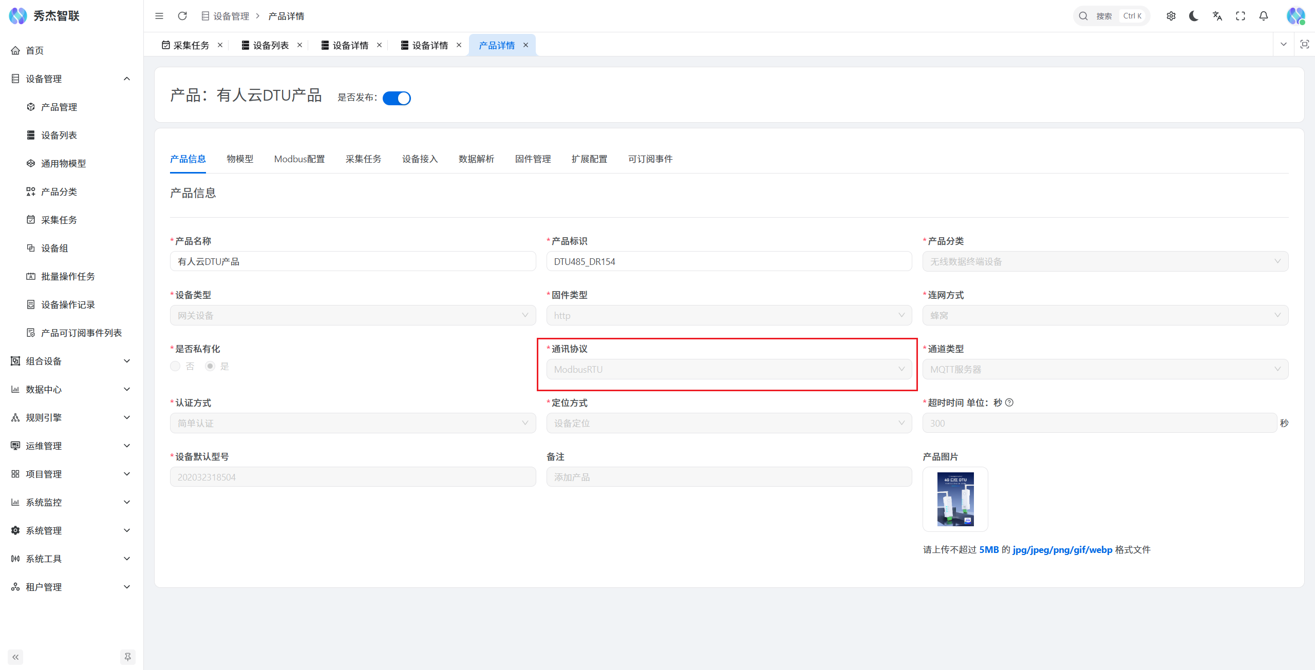
Task: Open the notifications bell
Action: point(1264,16)
